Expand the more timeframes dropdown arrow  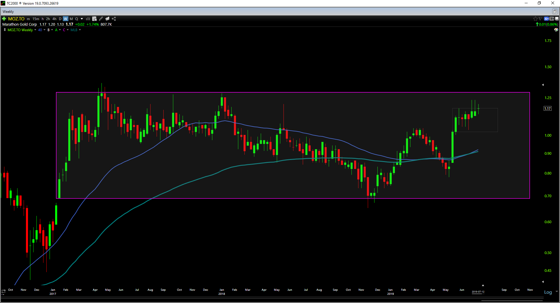(82, 19)
